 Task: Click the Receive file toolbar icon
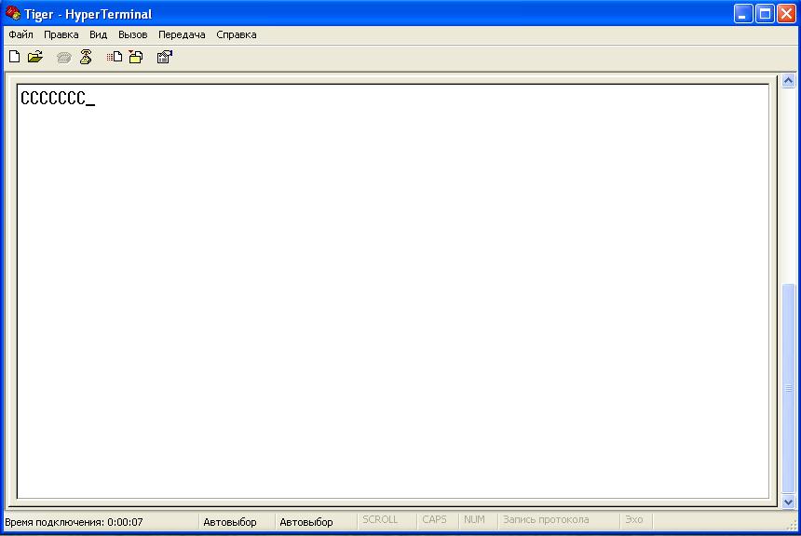pos(136,57)
